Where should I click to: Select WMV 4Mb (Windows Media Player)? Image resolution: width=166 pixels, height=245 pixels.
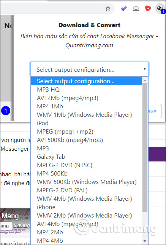point(86,199)
